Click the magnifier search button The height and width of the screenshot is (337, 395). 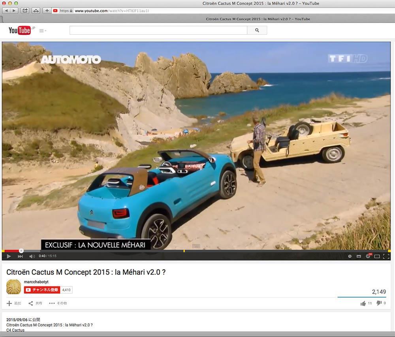[x=257, y=30]
